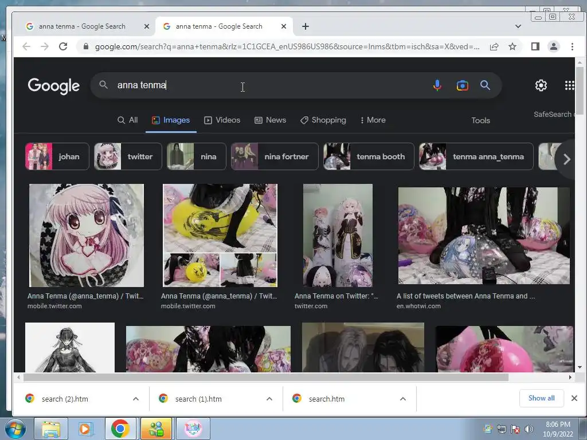The image size is (587, 440).
Task: Open the Action Center flag icon
Action: click(515, 429)
